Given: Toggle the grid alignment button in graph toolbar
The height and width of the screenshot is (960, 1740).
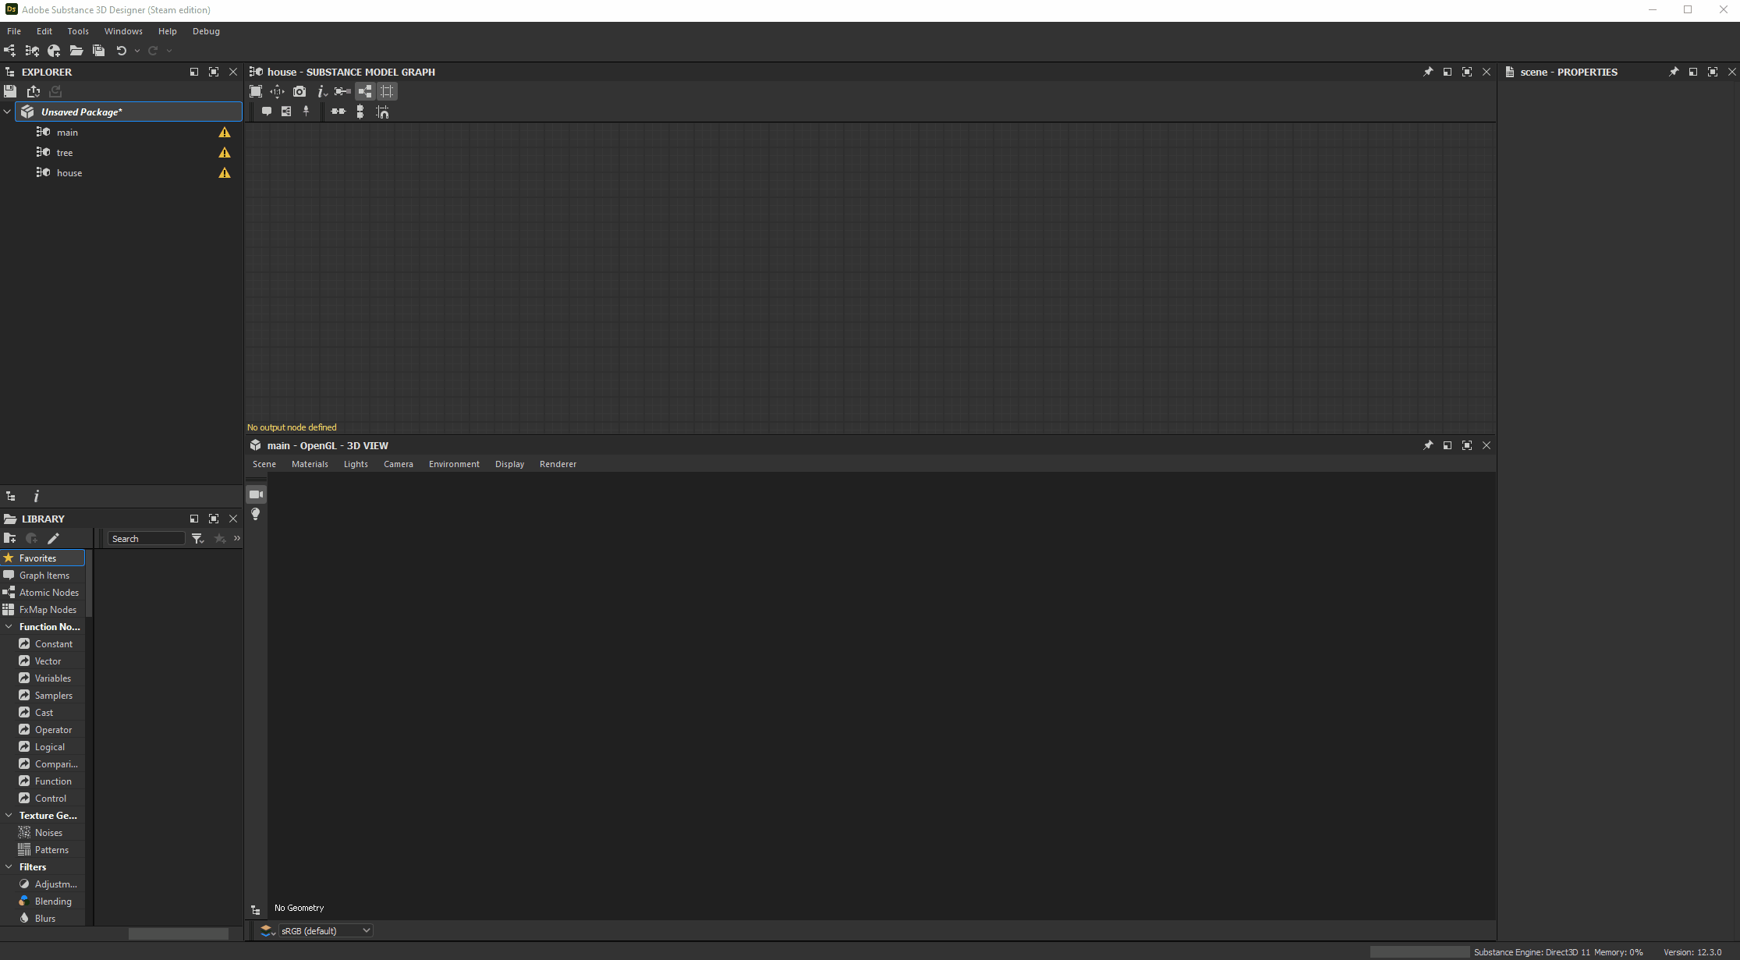Looking at the screenshot, I should 386,91.
